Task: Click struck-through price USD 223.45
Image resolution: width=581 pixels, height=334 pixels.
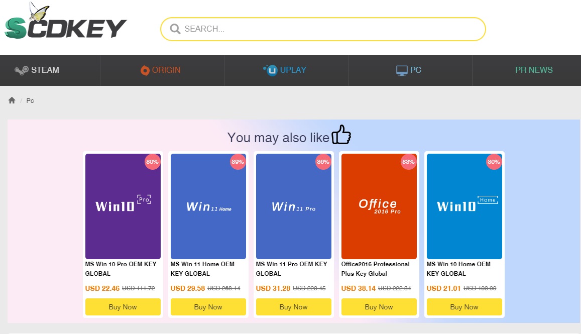Action: 309,288
